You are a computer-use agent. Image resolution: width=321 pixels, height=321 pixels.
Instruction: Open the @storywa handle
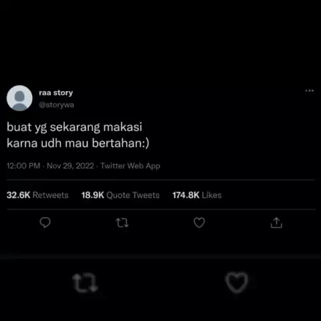(56, 105)
